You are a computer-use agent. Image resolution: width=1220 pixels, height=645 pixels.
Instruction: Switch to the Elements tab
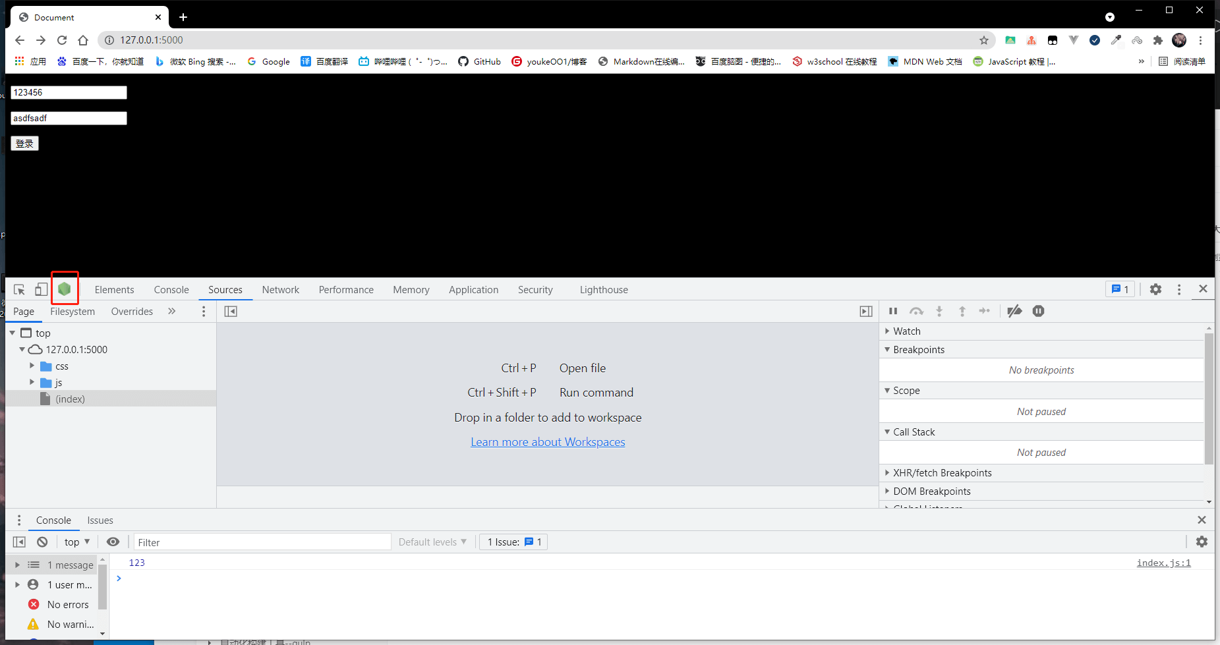114,290
